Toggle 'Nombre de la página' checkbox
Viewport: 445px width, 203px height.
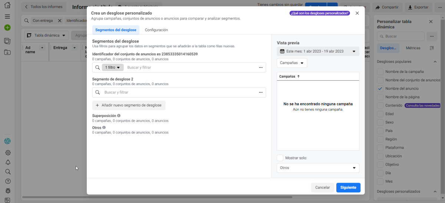380,97
